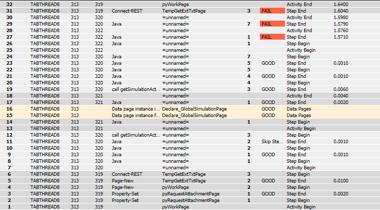Click TempGetExtTxtPage in row 5
The height and width of the screenshot is (210, 380).
coord(183,181)
